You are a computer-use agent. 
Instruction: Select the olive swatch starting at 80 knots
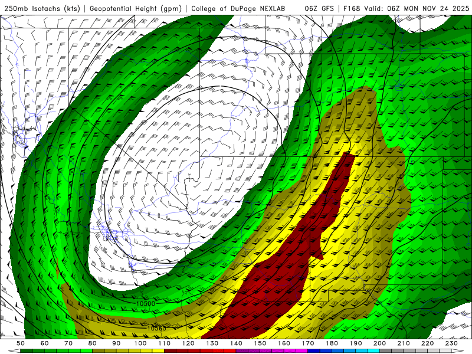(x=99, y=350)
